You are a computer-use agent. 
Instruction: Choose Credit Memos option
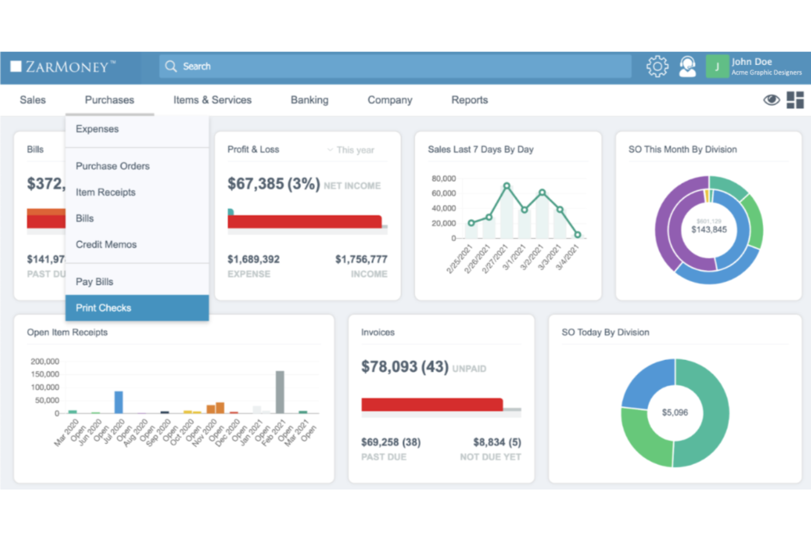[x=106, y=244]
